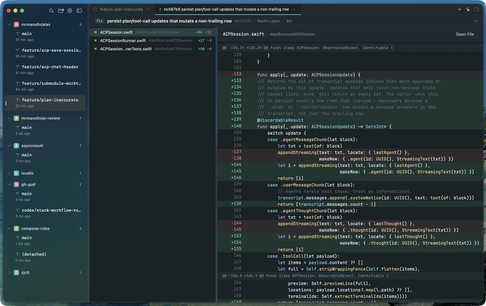Screen dimensions: 486x306
Task: Open the search icon in sidebar header
Action: pos(51,11)
